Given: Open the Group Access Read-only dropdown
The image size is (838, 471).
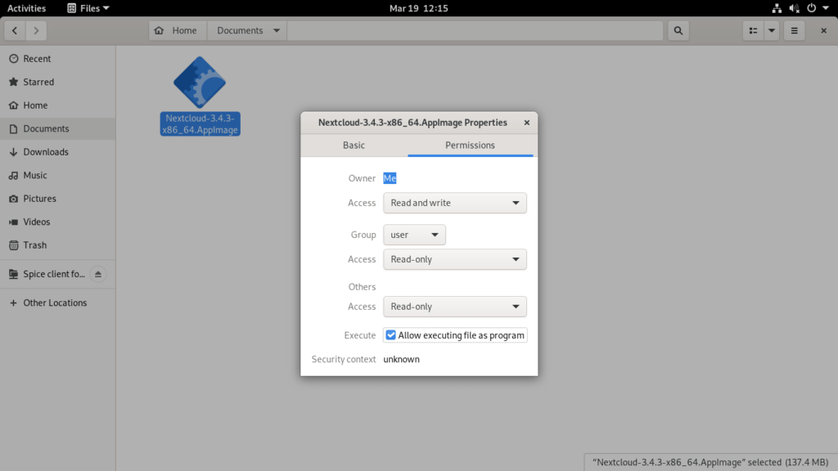Looking at the screenshot, I should (455, 259).
